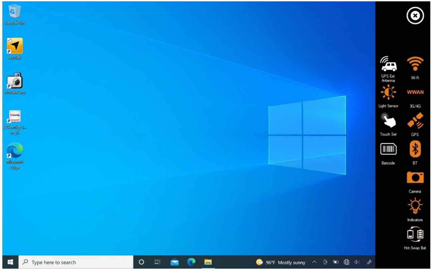
Task: Open Task View on the taskbar
Action: [x=158, y=262]
